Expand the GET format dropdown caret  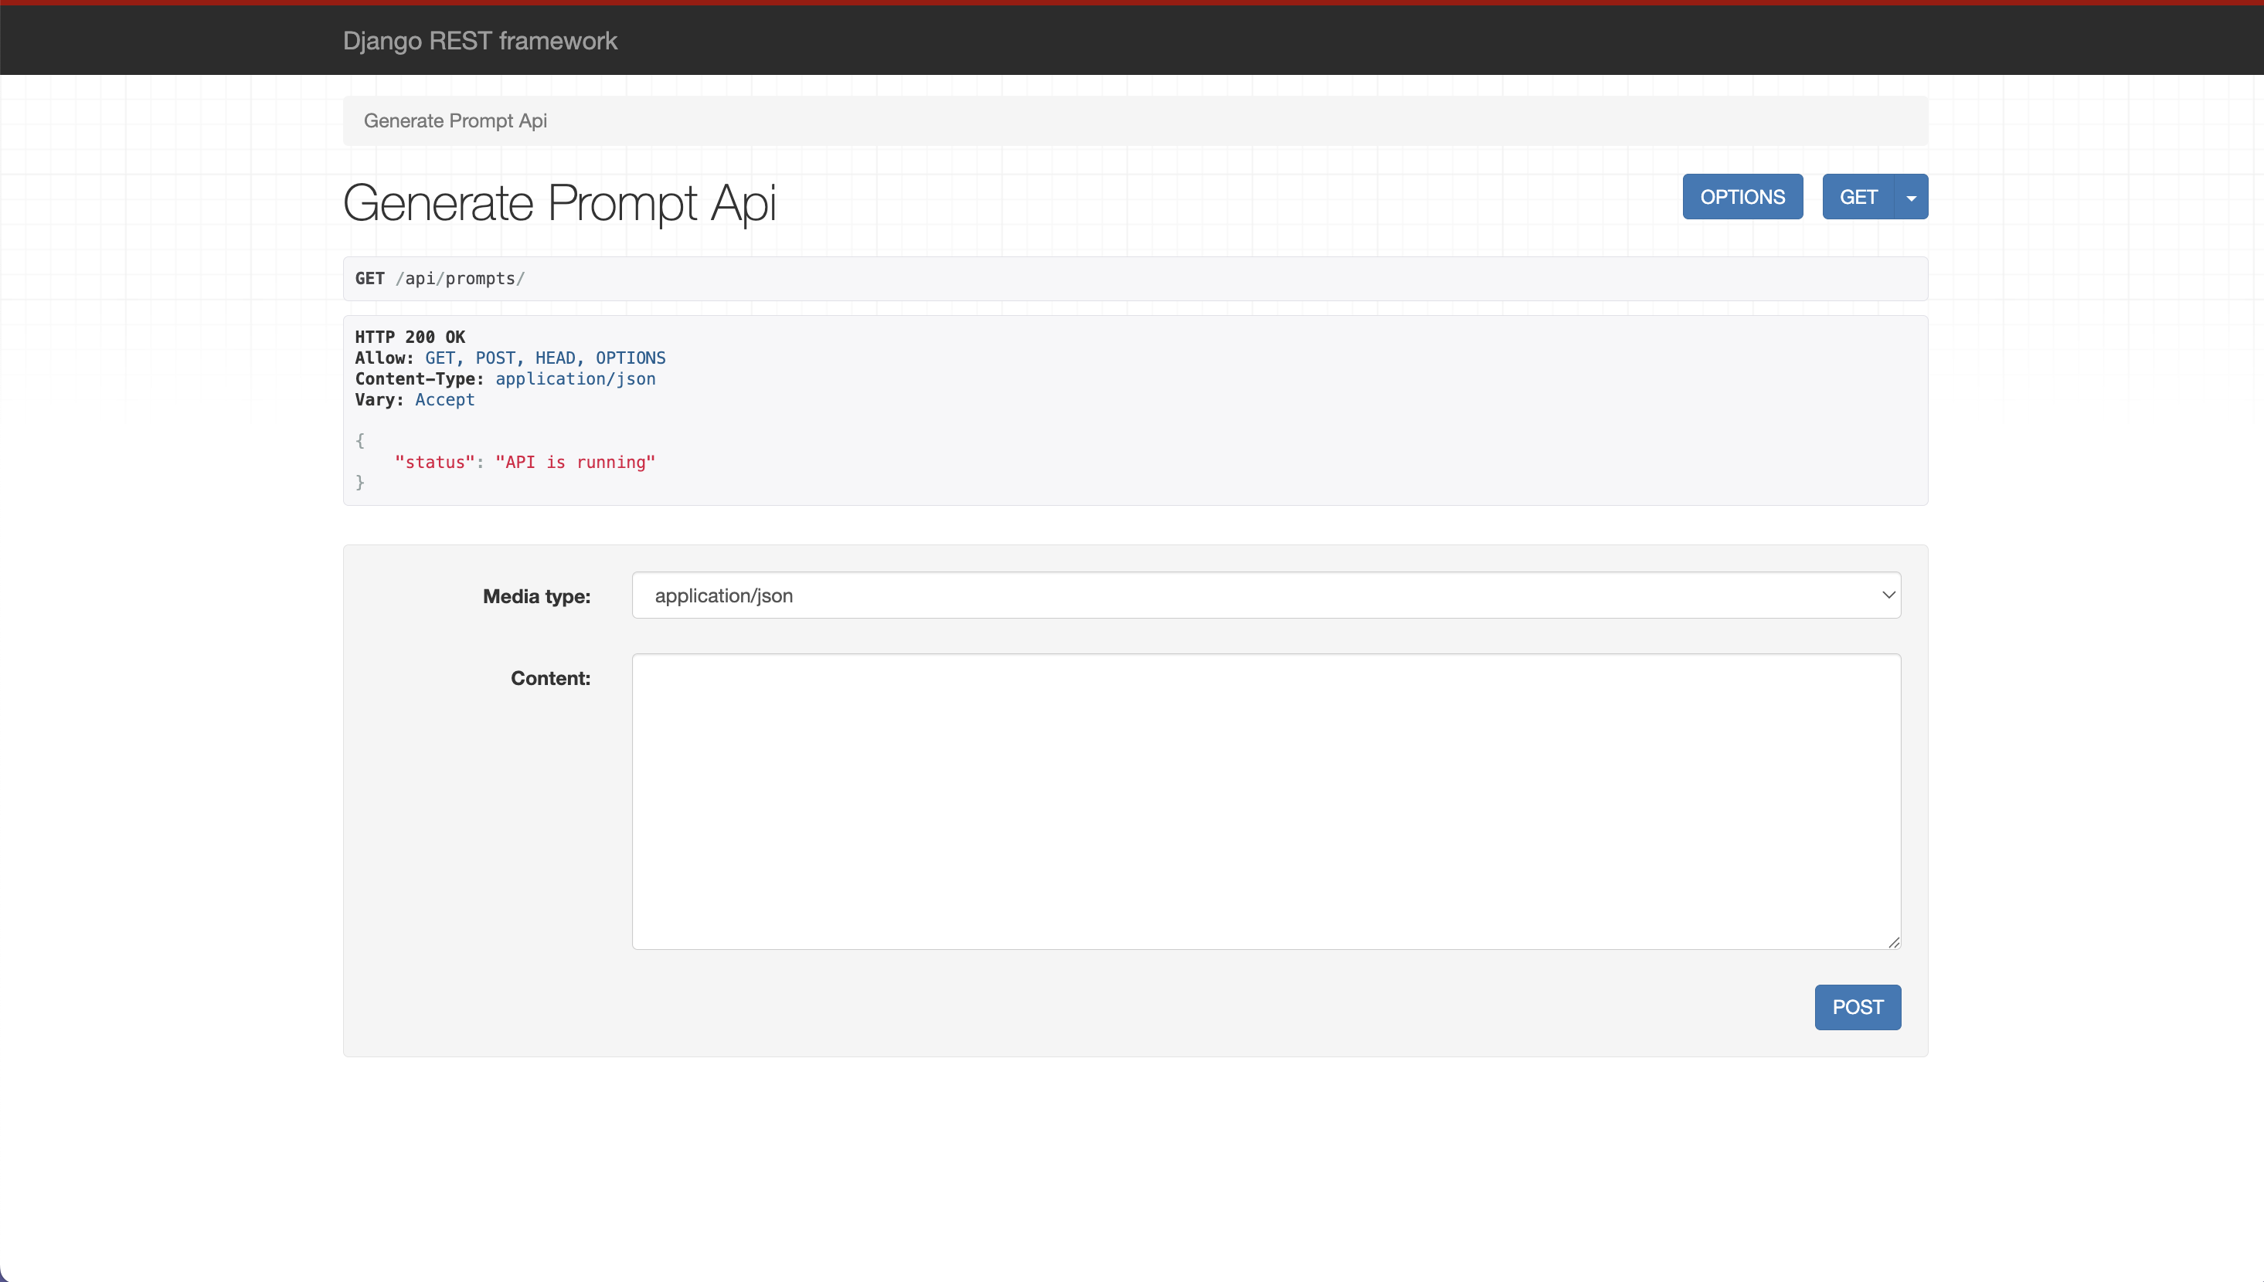[x=1911, y=196]
